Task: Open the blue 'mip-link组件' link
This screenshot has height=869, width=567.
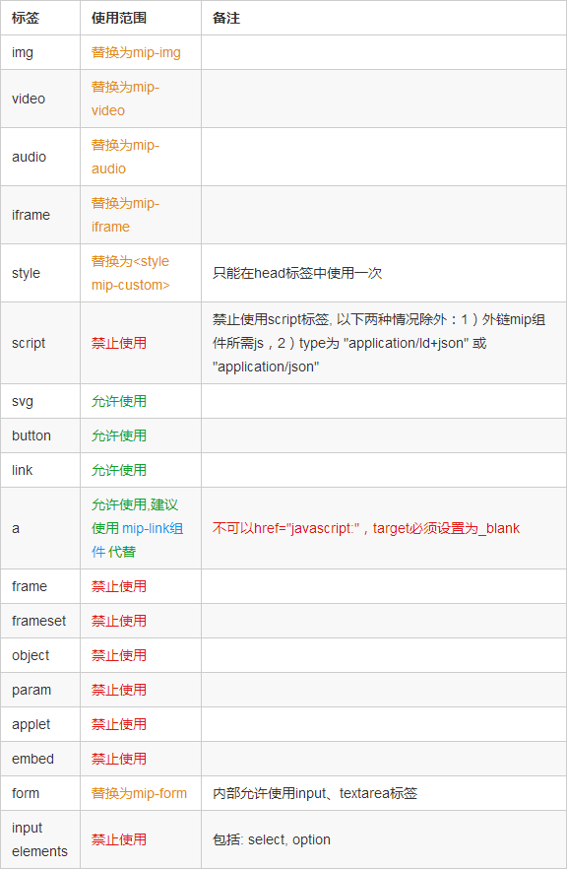Action: [153, 529]
